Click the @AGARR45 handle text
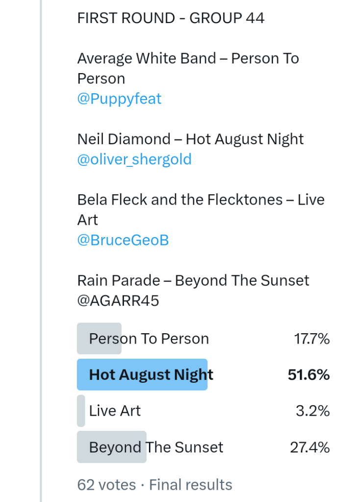Screen dimensions: 346x502 click(118, 301)
